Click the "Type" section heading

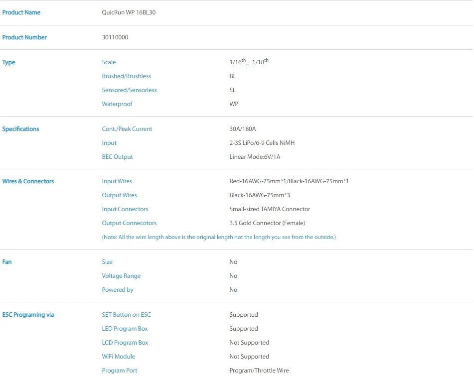(8, 62)
